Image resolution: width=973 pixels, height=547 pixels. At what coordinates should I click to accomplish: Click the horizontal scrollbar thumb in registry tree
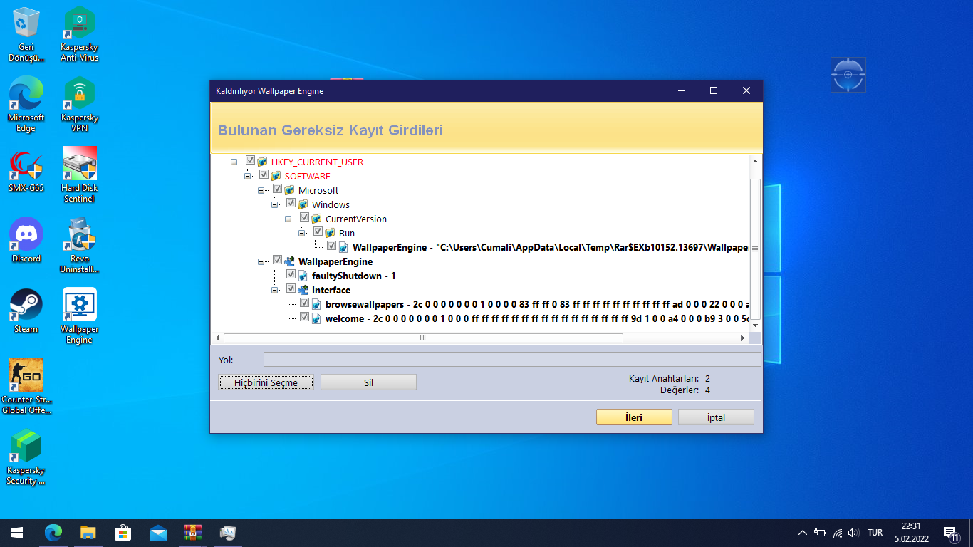pos(423,338)
